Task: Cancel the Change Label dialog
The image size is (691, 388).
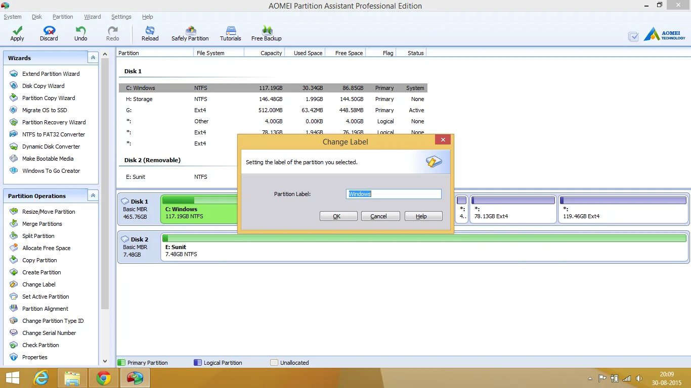Action: point(380,216)
